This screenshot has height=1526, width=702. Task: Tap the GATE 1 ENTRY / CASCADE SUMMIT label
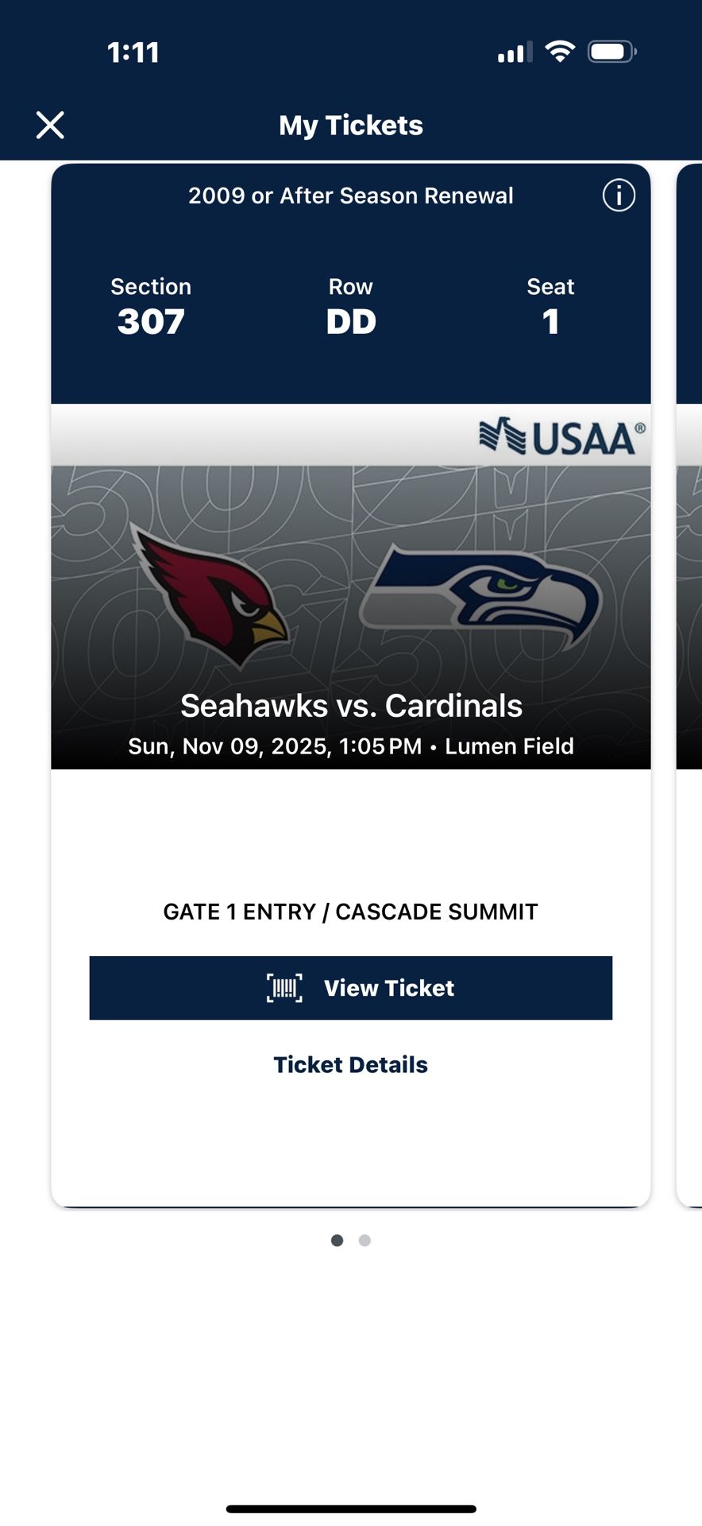click(350, 912)
